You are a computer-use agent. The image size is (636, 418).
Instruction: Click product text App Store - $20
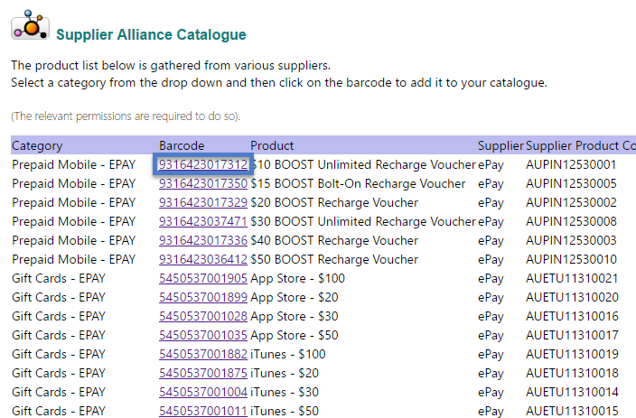tap(295, 297)
